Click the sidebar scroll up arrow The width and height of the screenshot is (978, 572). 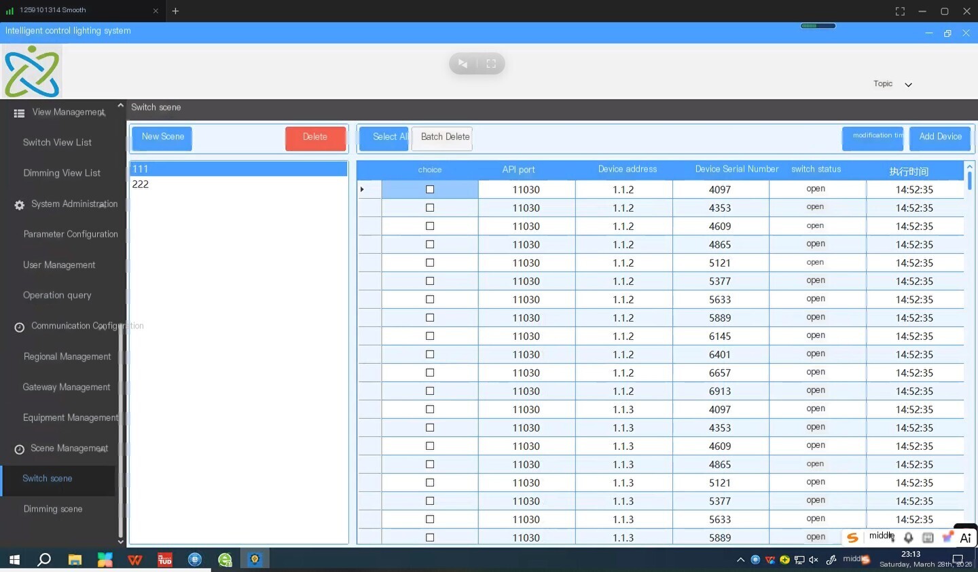120,105
